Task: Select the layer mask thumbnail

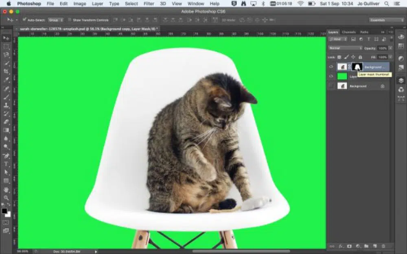Action: click(x=357, y=67)
